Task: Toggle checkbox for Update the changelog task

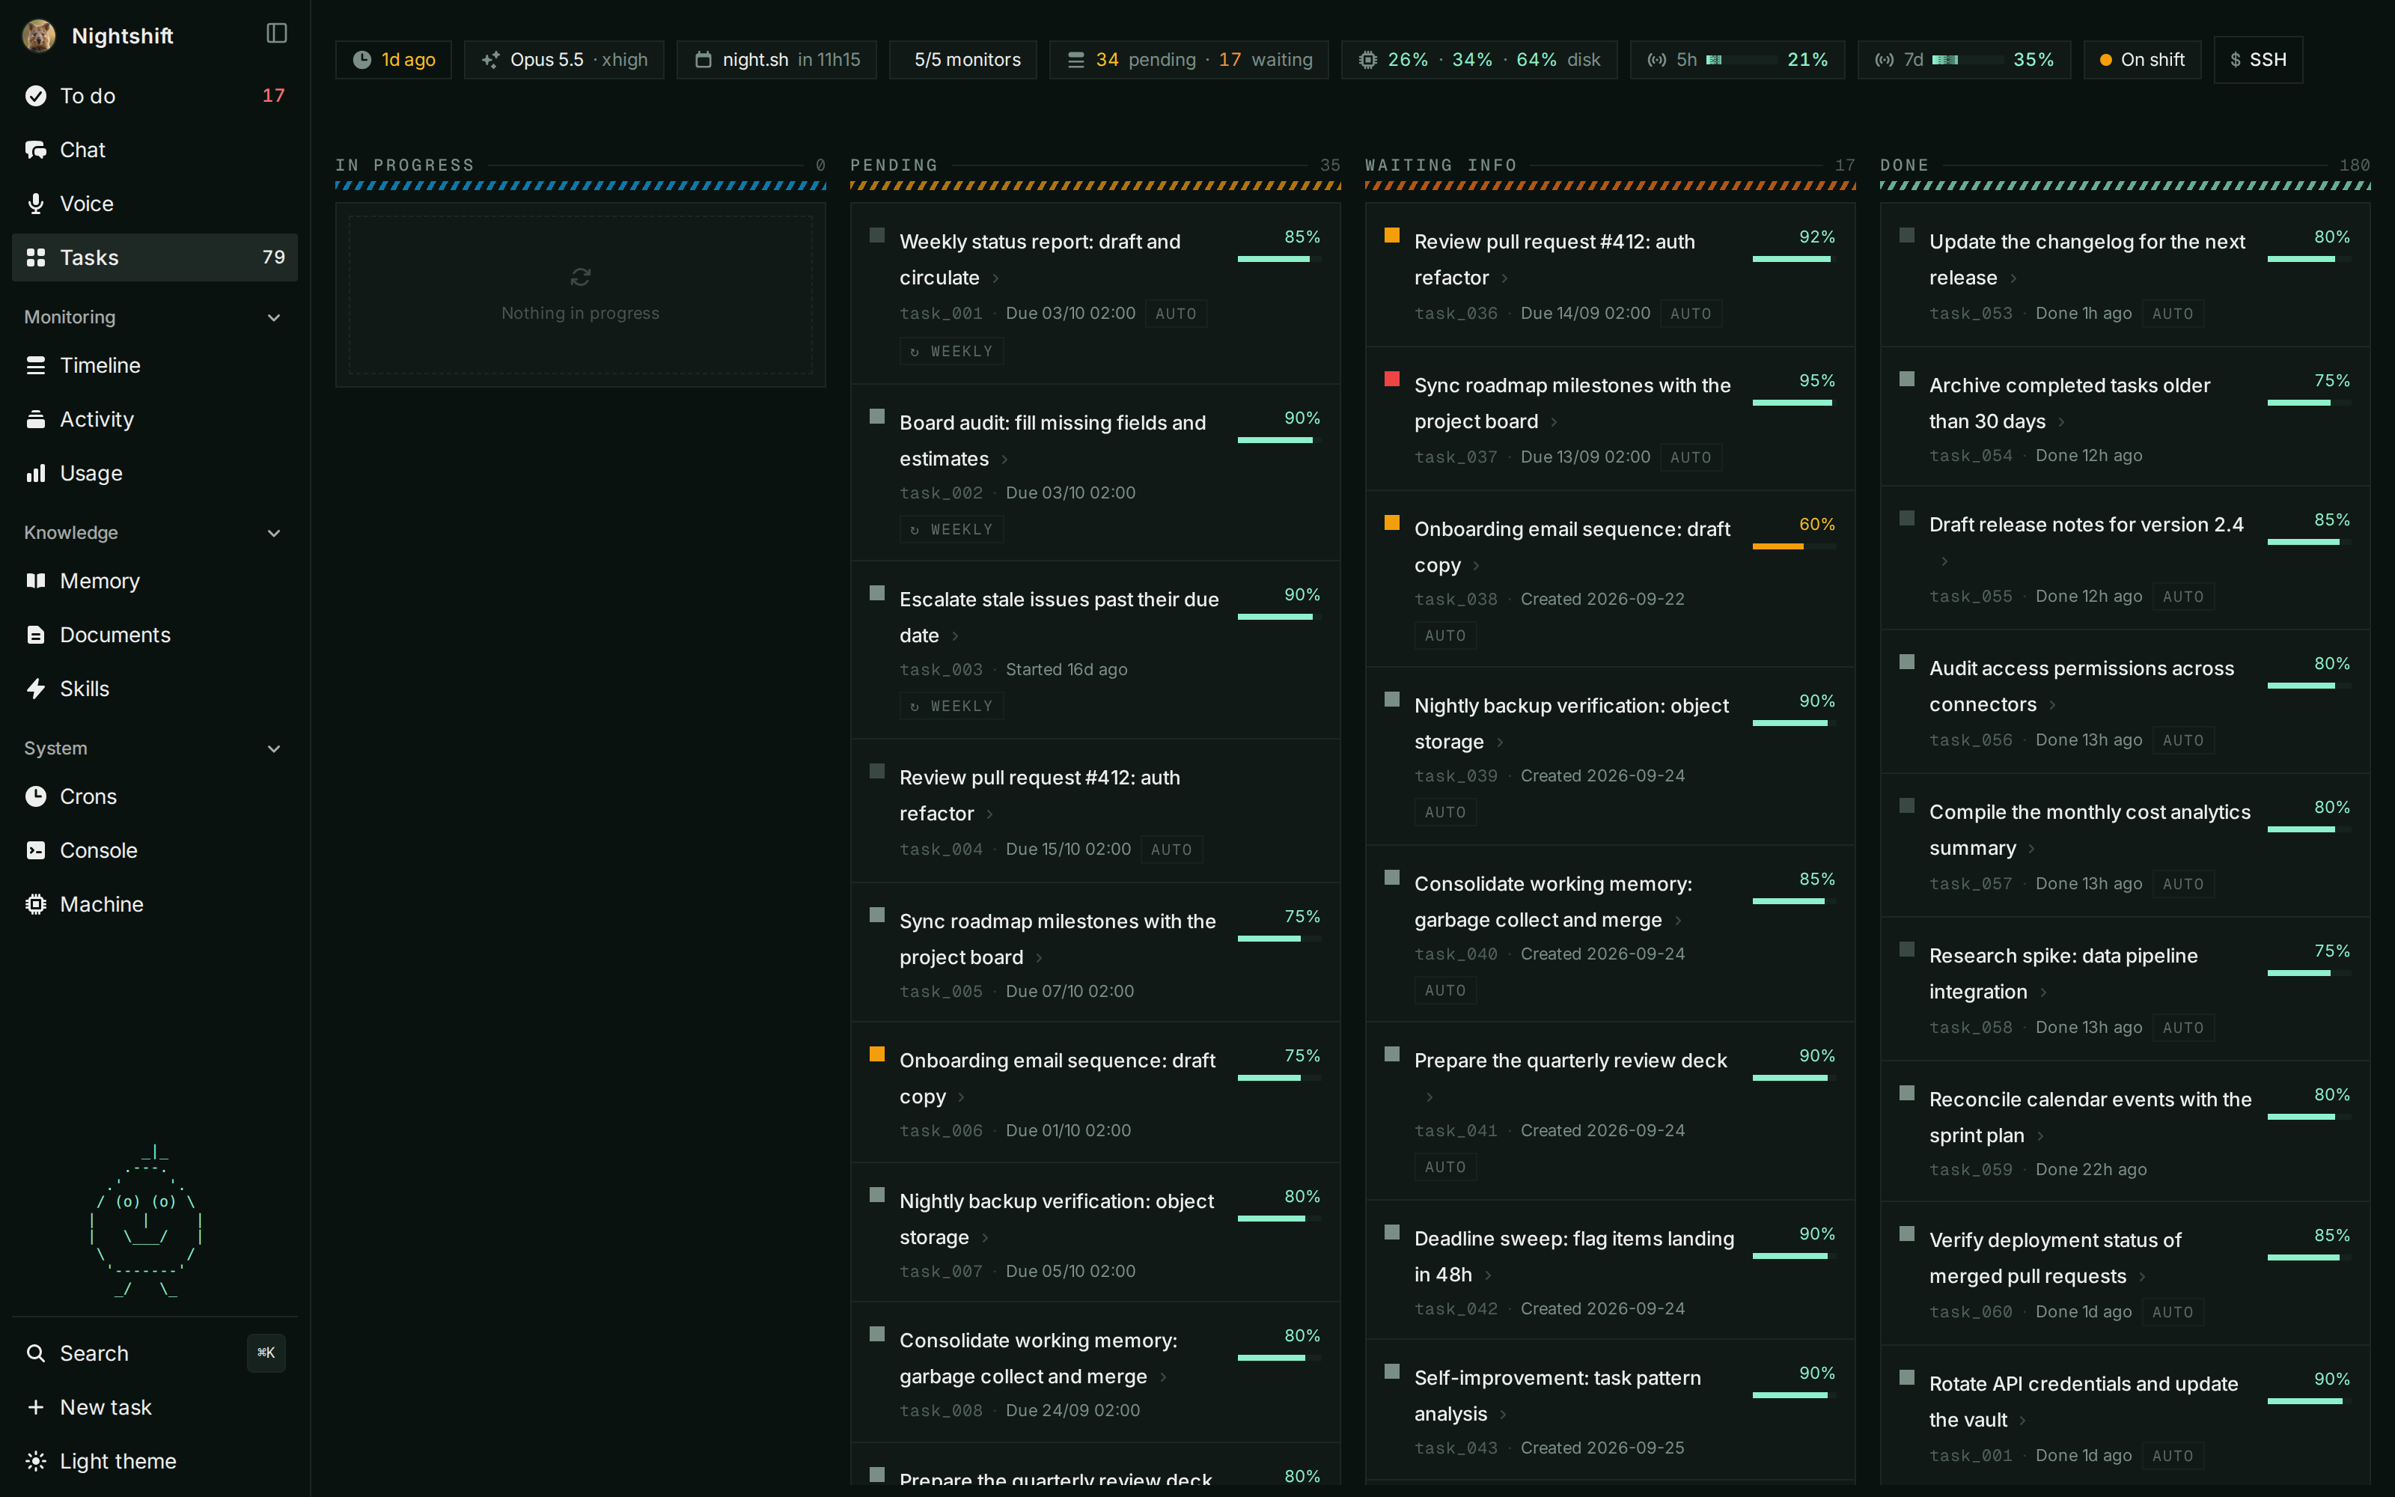Action: 1906,236
